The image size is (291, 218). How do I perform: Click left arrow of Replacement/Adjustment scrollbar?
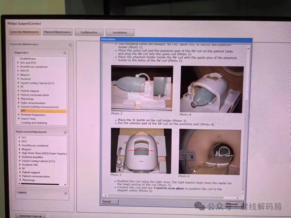coord(19,184)
